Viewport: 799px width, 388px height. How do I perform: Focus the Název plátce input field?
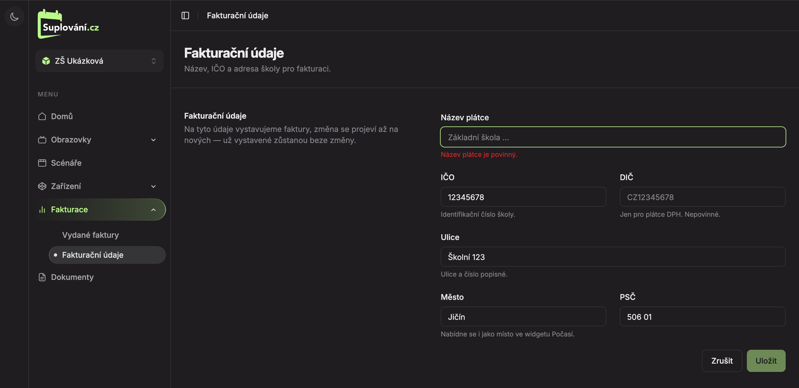click(613, 137)
